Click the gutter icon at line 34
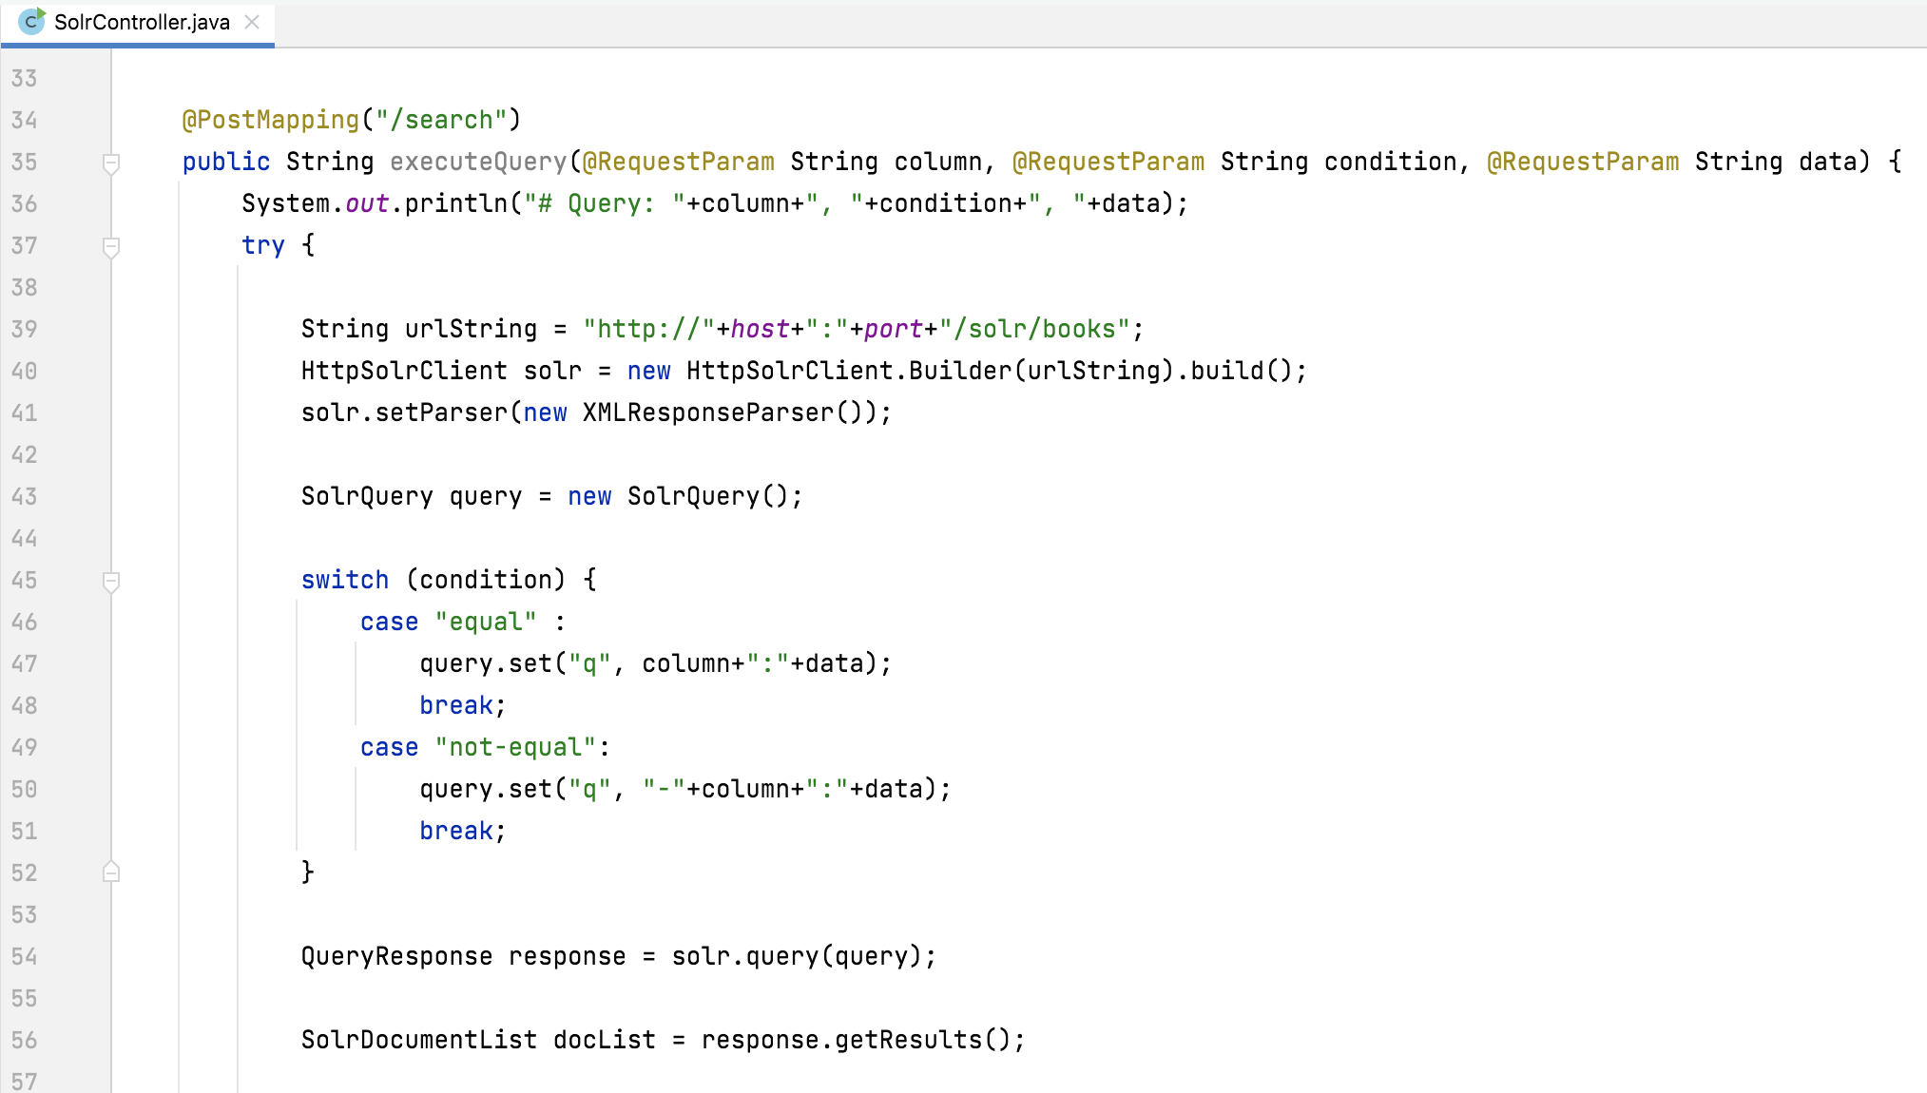 tap(112, 121)
